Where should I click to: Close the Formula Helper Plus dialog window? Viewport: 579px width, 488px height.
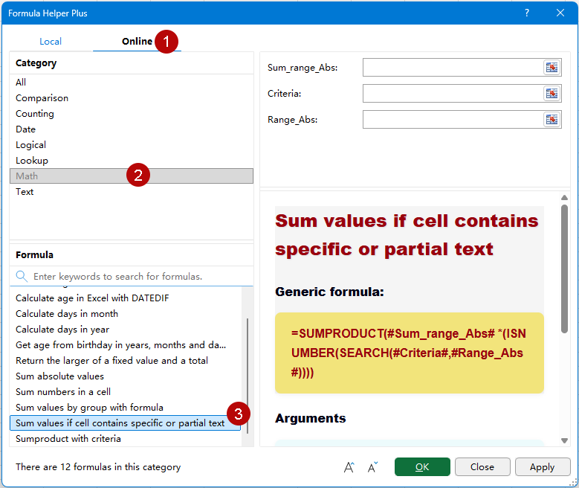click(560, 13)
